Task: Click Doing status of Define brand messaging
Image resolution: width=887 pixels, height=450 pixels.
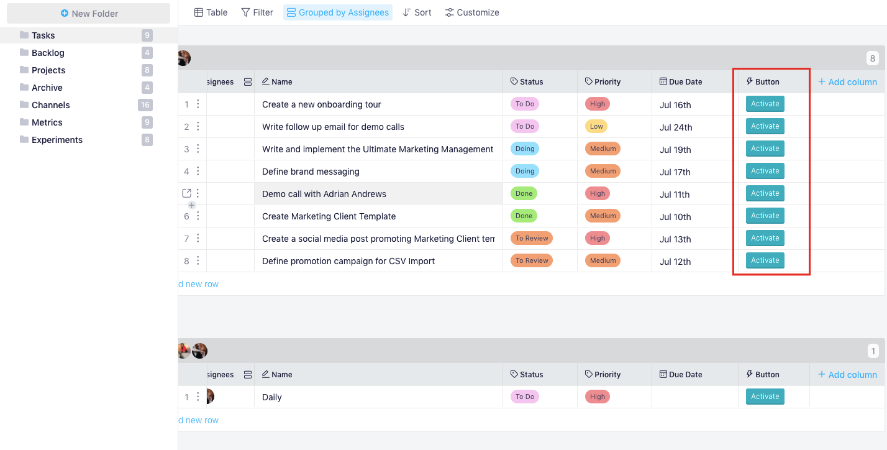Action: (x=525, y=171)
